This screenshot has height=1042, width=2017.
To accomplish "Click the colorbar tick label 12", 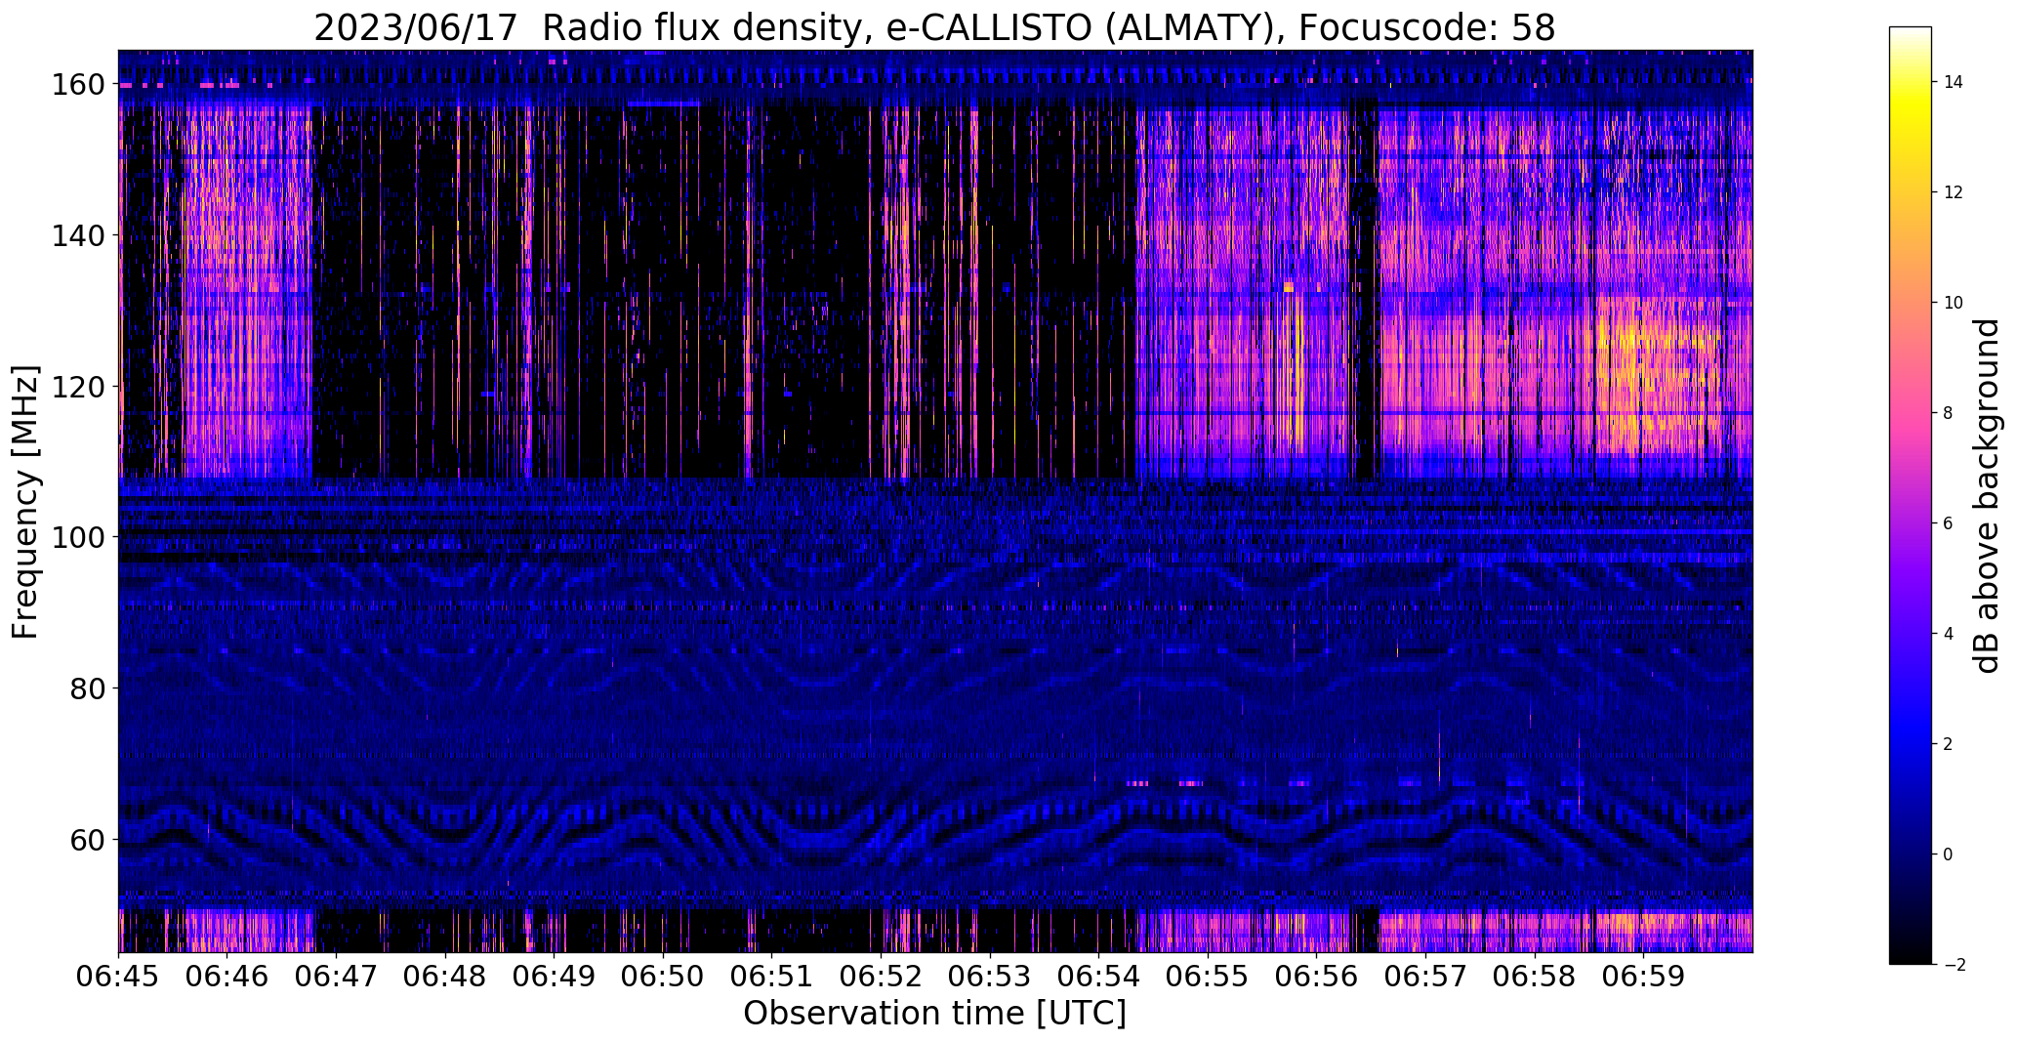I will pyautogui.click(x=1954, y=192).
